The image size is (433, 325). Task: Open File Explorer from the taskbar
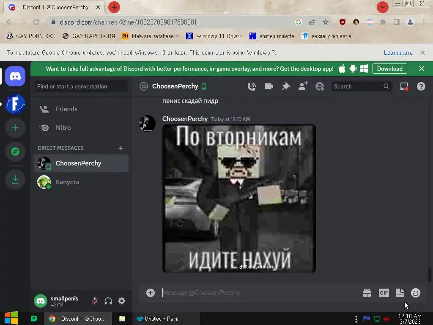[122, 319]
